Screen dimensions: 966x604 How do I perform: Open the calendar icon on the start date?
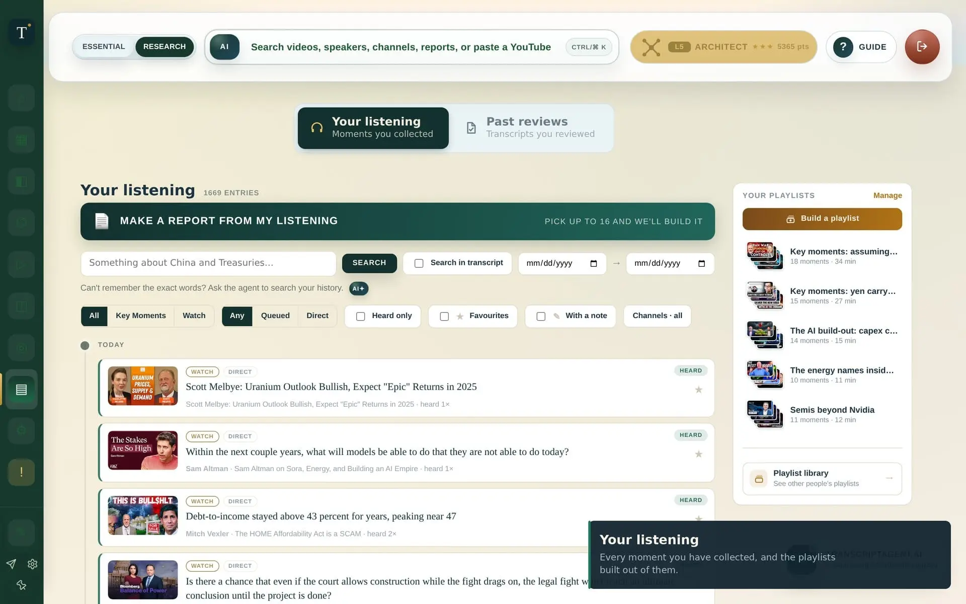tap(593, 263)
